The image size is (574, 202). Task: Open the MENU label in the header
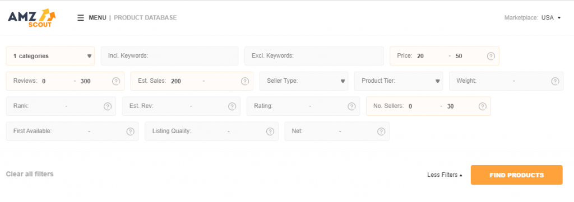(x=98, y=17)
